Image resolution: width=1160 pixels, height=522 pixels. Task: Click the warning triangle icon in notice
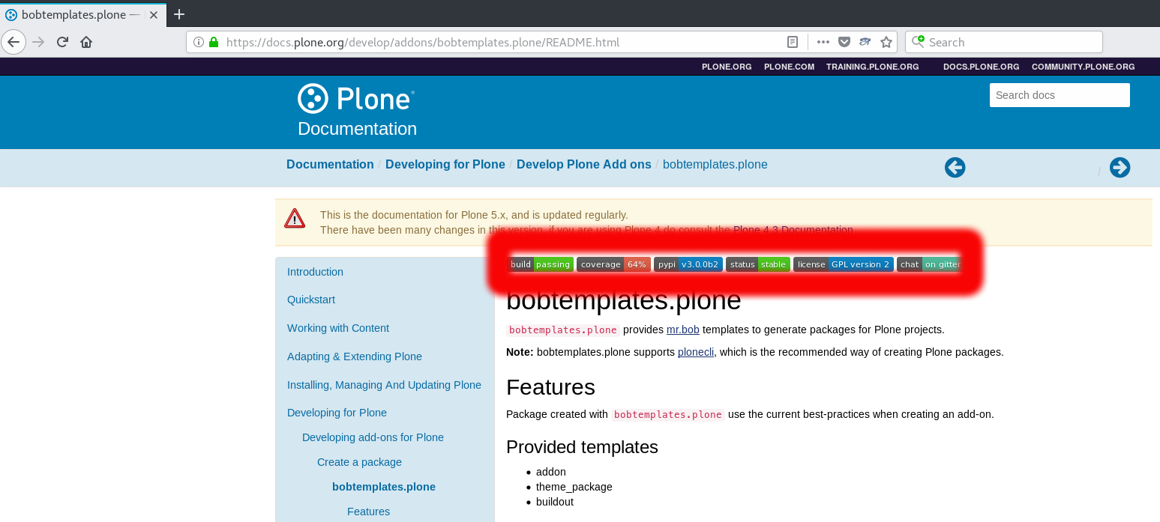(295, 218)
